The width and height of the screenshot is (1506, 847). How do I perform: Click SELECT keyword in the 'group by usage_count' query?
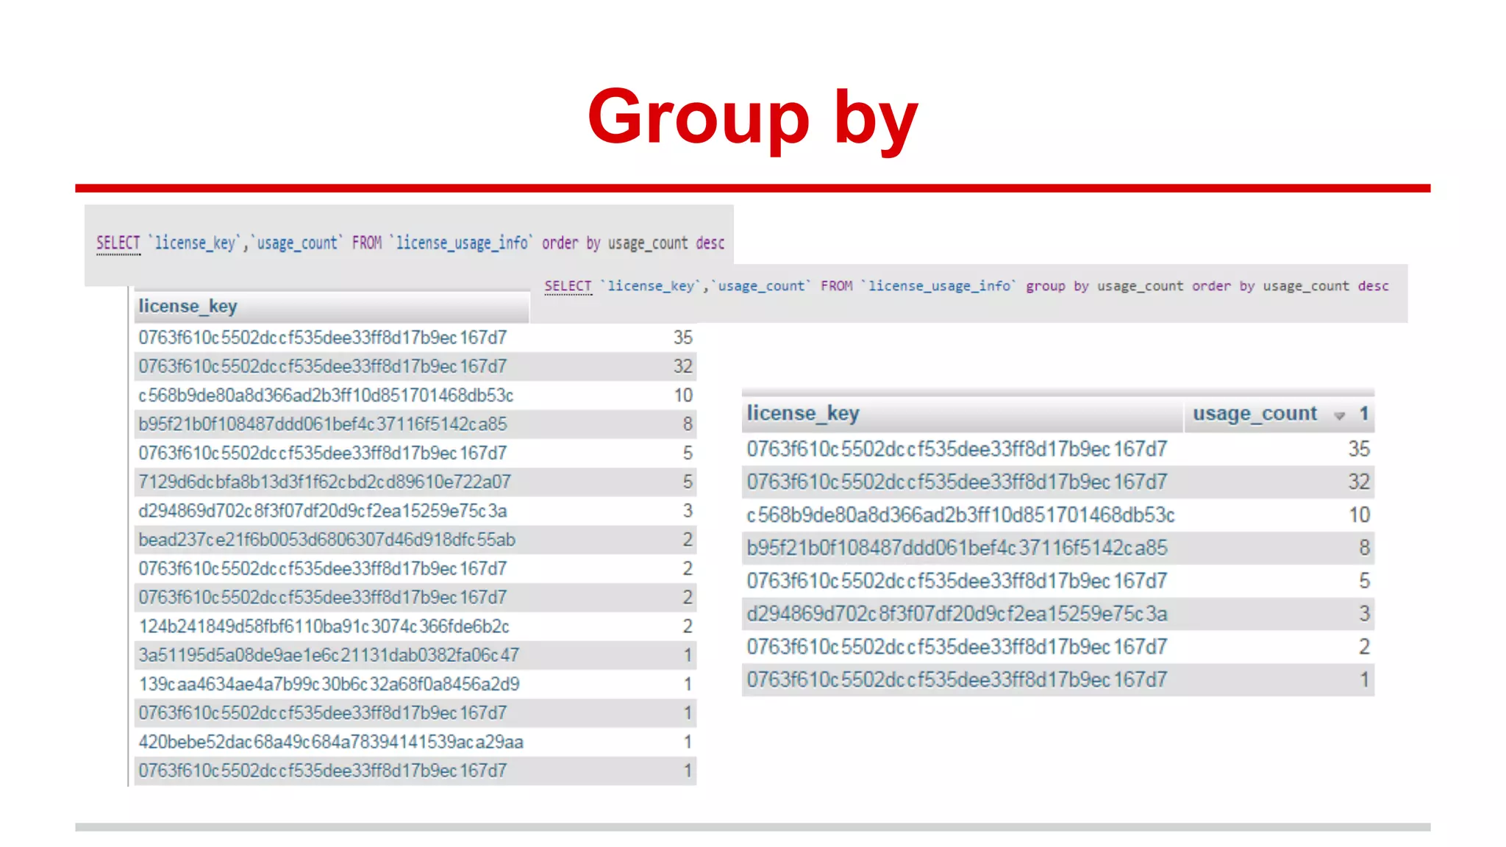568,286
